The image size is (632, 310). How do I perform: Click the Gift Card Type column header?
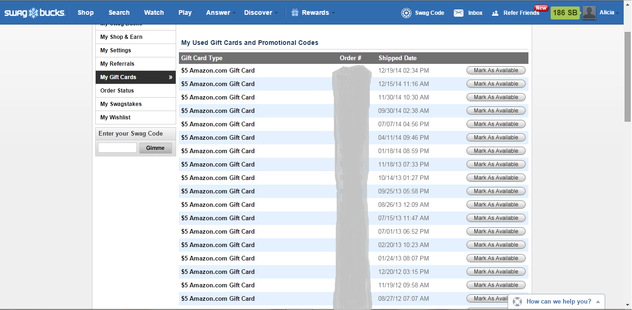point(202,58)
